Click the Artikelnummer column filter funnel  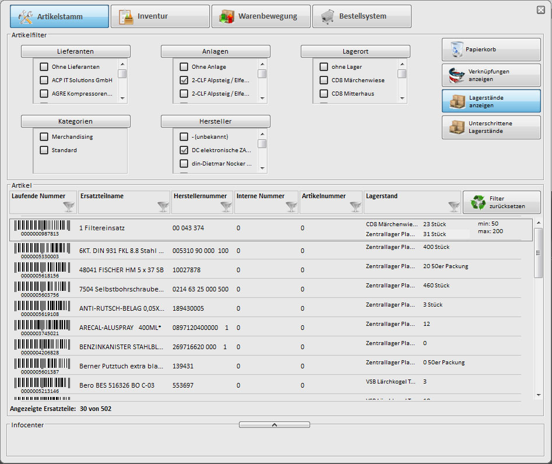[355, 206]
